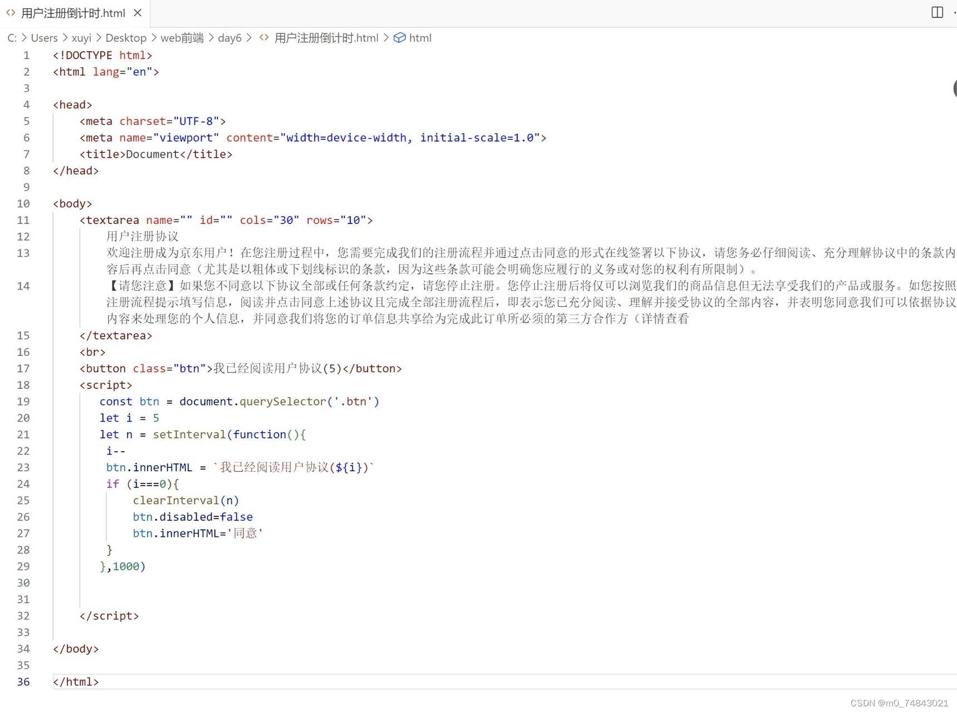Screen dimensions: 957x713
Task: Click the <head> opening tag
Action: coord(72,105)
